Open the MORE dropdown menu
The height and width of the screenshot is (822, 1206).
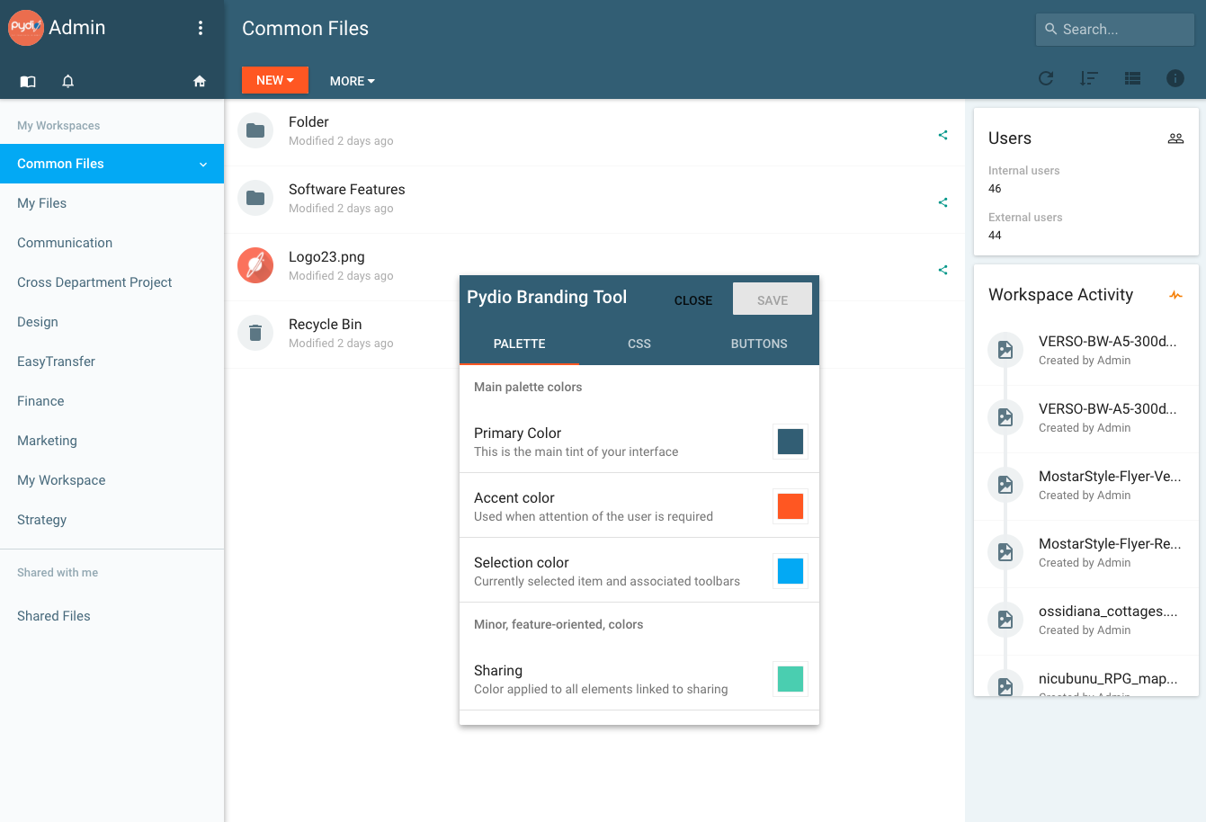[x=353, y=81]
